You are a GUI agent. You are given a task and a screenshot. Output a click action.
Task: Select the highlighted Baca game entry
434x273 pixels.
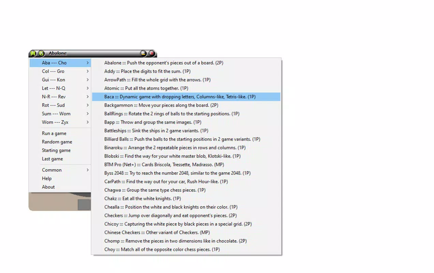(186, 97)
